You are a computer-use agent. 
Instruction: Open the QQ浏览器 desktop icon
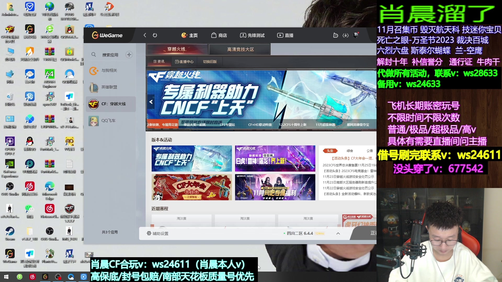(x=69, y=77)
